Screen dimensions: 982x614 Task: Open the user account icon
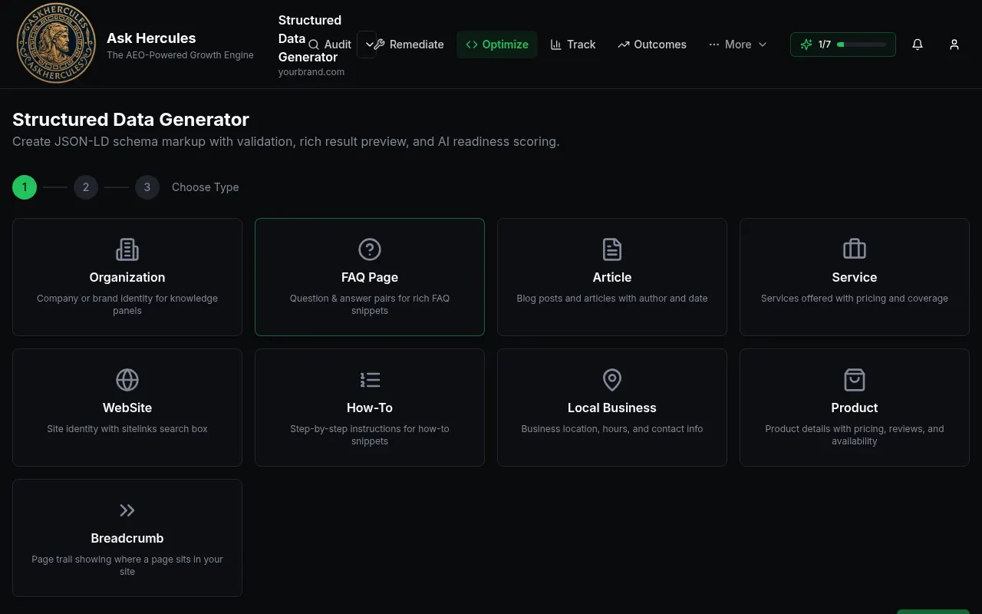[x=954, y=45]
